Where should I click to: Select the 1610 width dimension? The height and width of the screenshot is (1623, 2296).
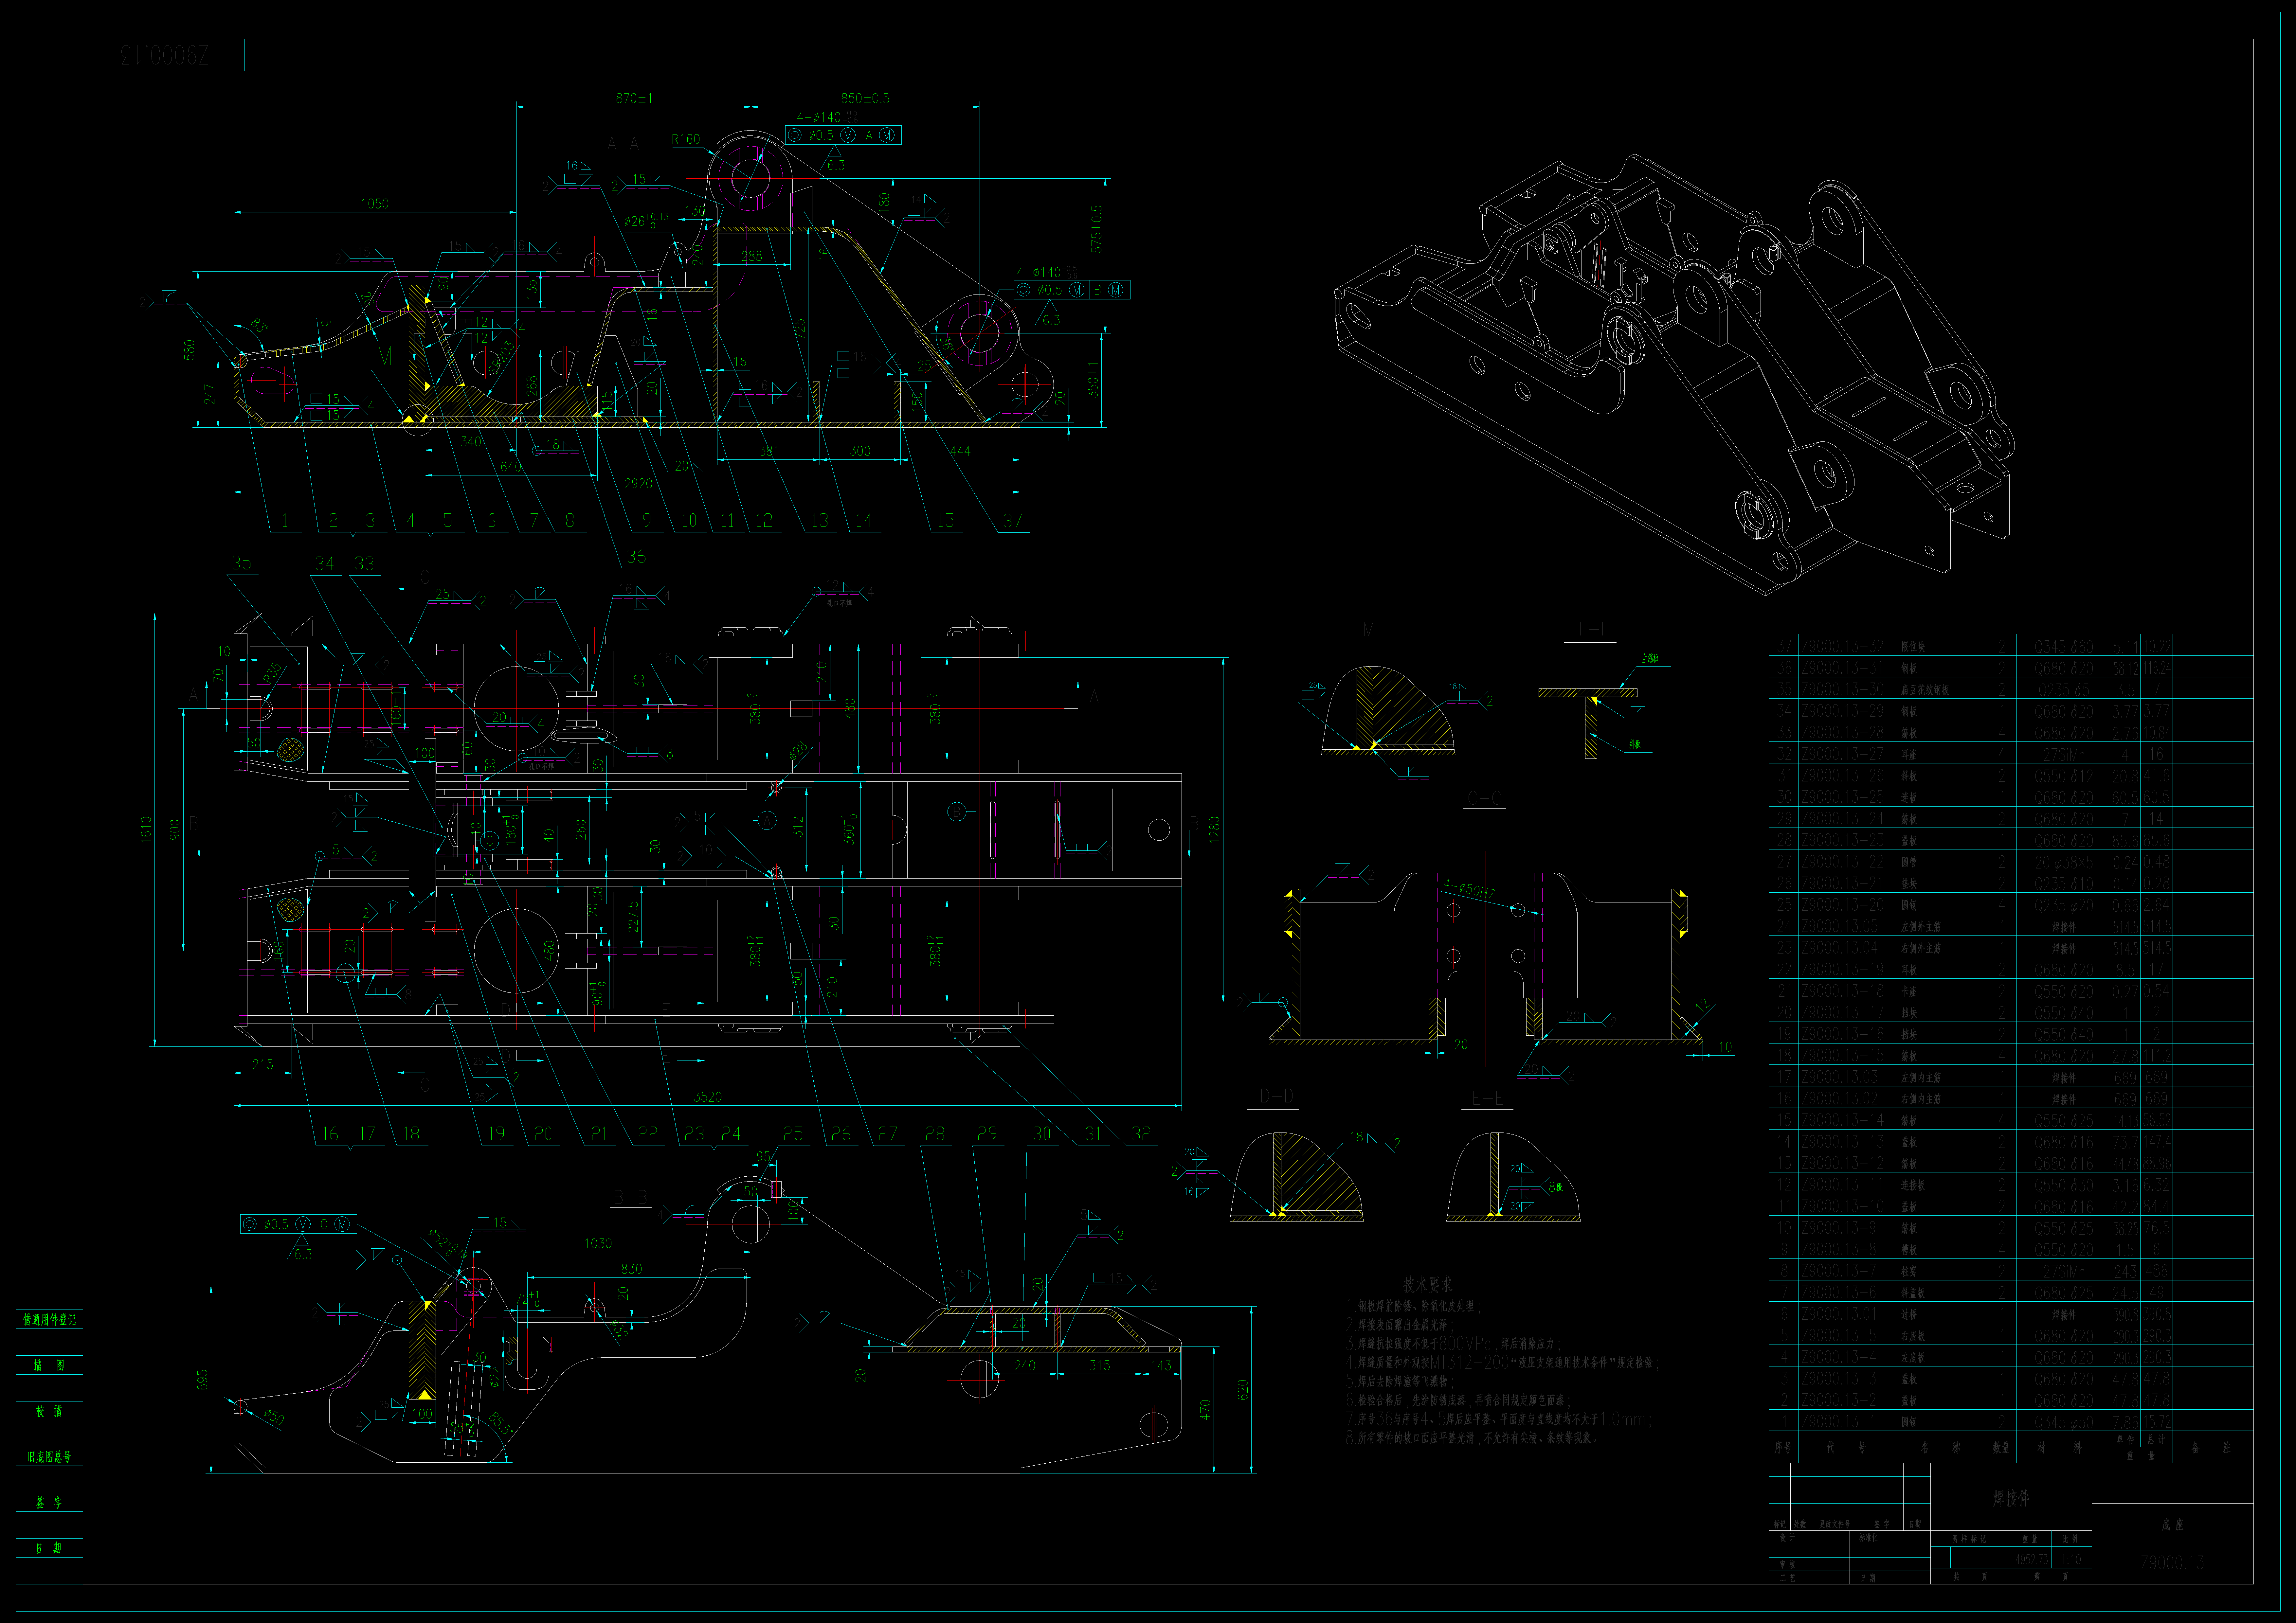pyautogui.click(x=146, y=830)
